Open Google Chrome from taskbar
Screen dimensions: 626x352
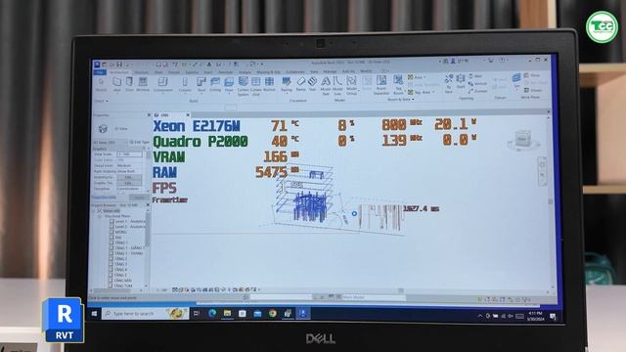coord(273,313)
